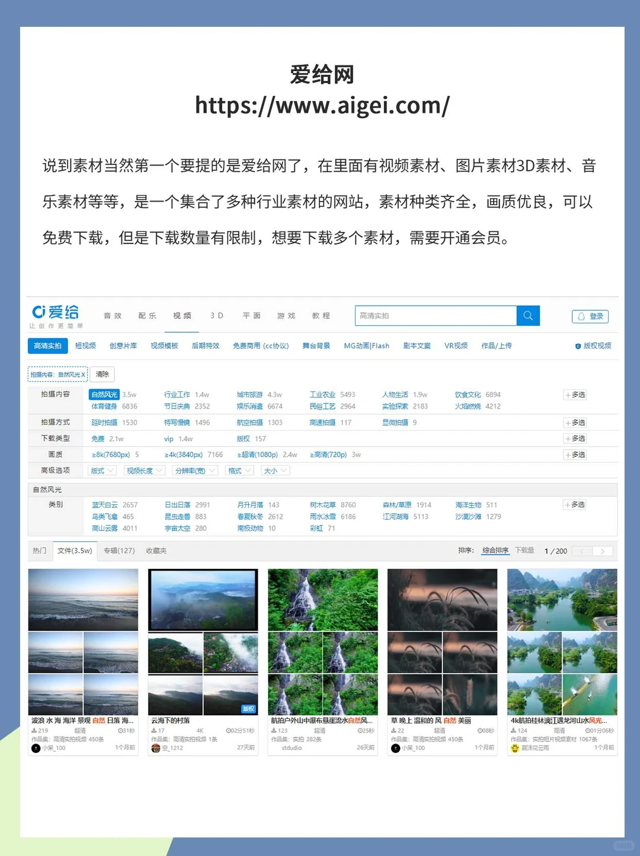Click the next page arrow in pagination

[603, 552]
